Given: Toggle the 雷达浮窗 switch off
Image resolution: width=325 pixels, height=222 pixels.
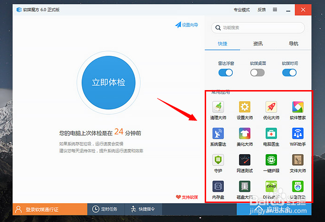Looking at the screenshot, I should [x=226, y=73].
